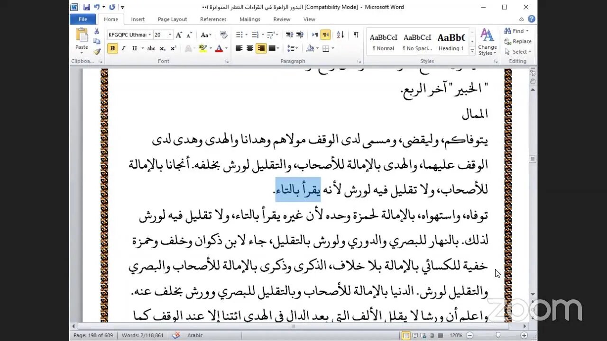Switch to the References tab
The width and height of the screenshot is (607, 341).
point(213,19)
